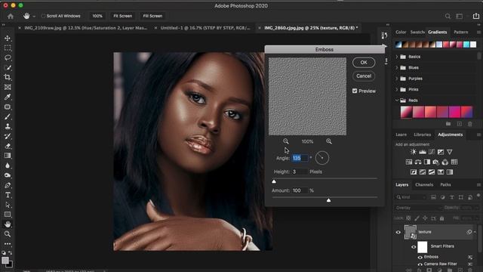
Task: Zoom in the Emboss preview
Action: (x=329, y=141)
